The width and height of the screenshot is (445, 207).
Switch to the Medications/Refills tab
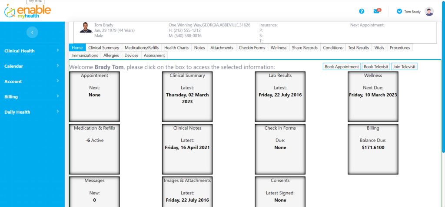141,48
